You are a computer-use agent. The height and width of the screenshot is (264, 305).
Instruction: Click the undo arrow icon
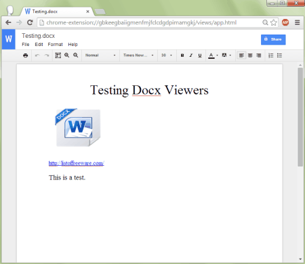[x=37, y=56]
